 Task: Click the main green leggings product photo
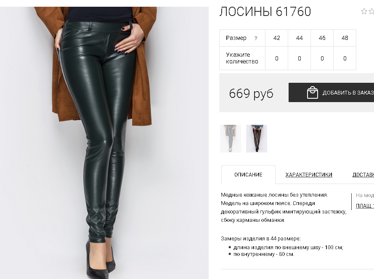104,143
